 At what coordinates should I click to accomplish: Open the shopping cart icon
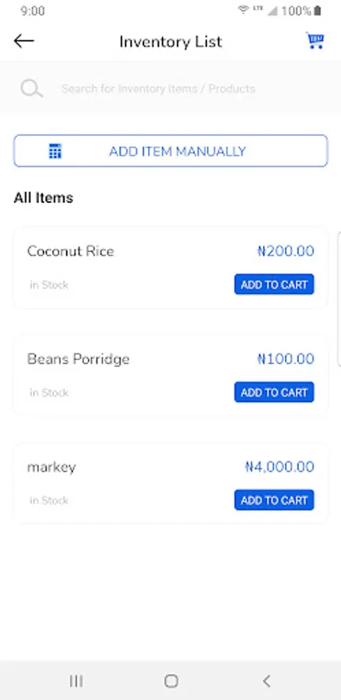(x=315, y=40)
